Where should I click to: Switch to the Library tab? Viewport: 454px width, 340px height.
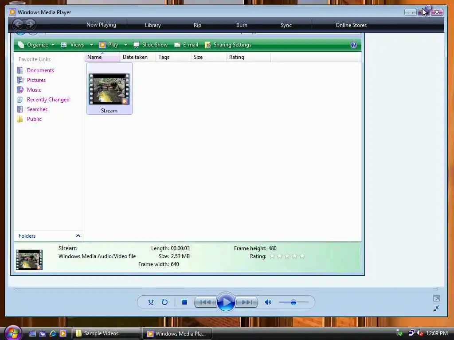tap(153, 25)
